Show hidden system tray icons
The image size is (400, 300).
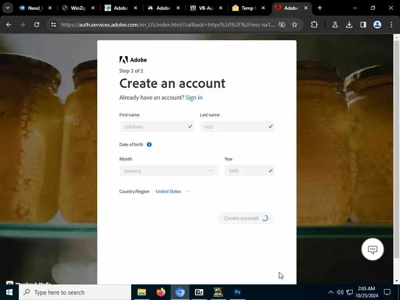click(x=330, y=292)
